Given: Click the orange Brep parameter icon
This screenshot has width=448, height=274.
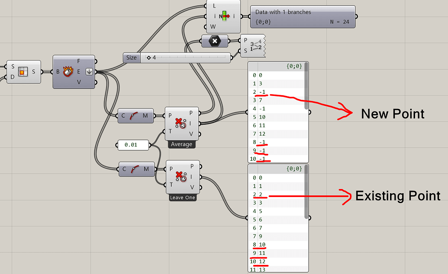Looking at the screenshot, I should point(24,72).
